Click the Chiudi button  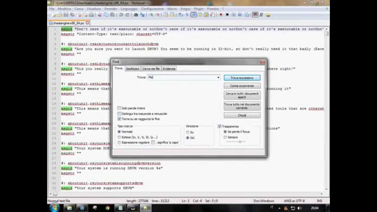coord(242,115)
